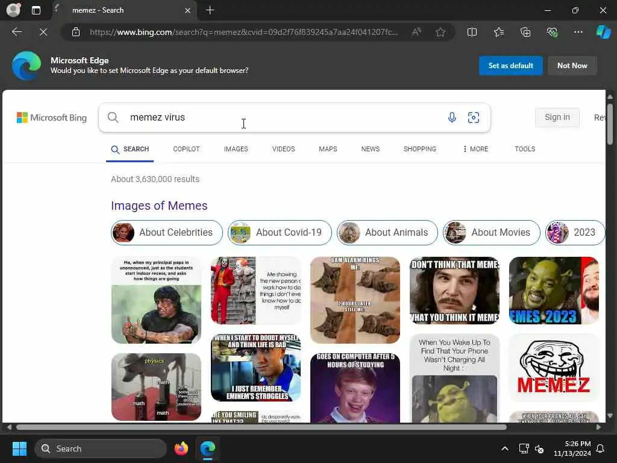Open the Favorites list icon

[498, 32]
